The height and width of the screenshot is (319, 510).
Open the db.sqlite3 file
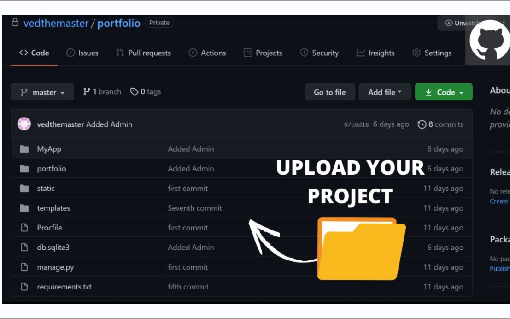tap(53, 248)
